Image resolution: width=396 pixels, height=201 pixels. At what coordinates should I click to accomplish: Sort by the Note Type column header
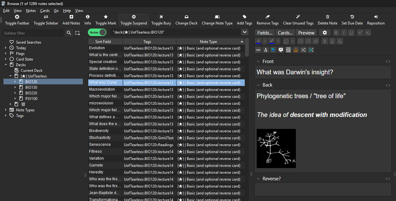pos(210,41)
